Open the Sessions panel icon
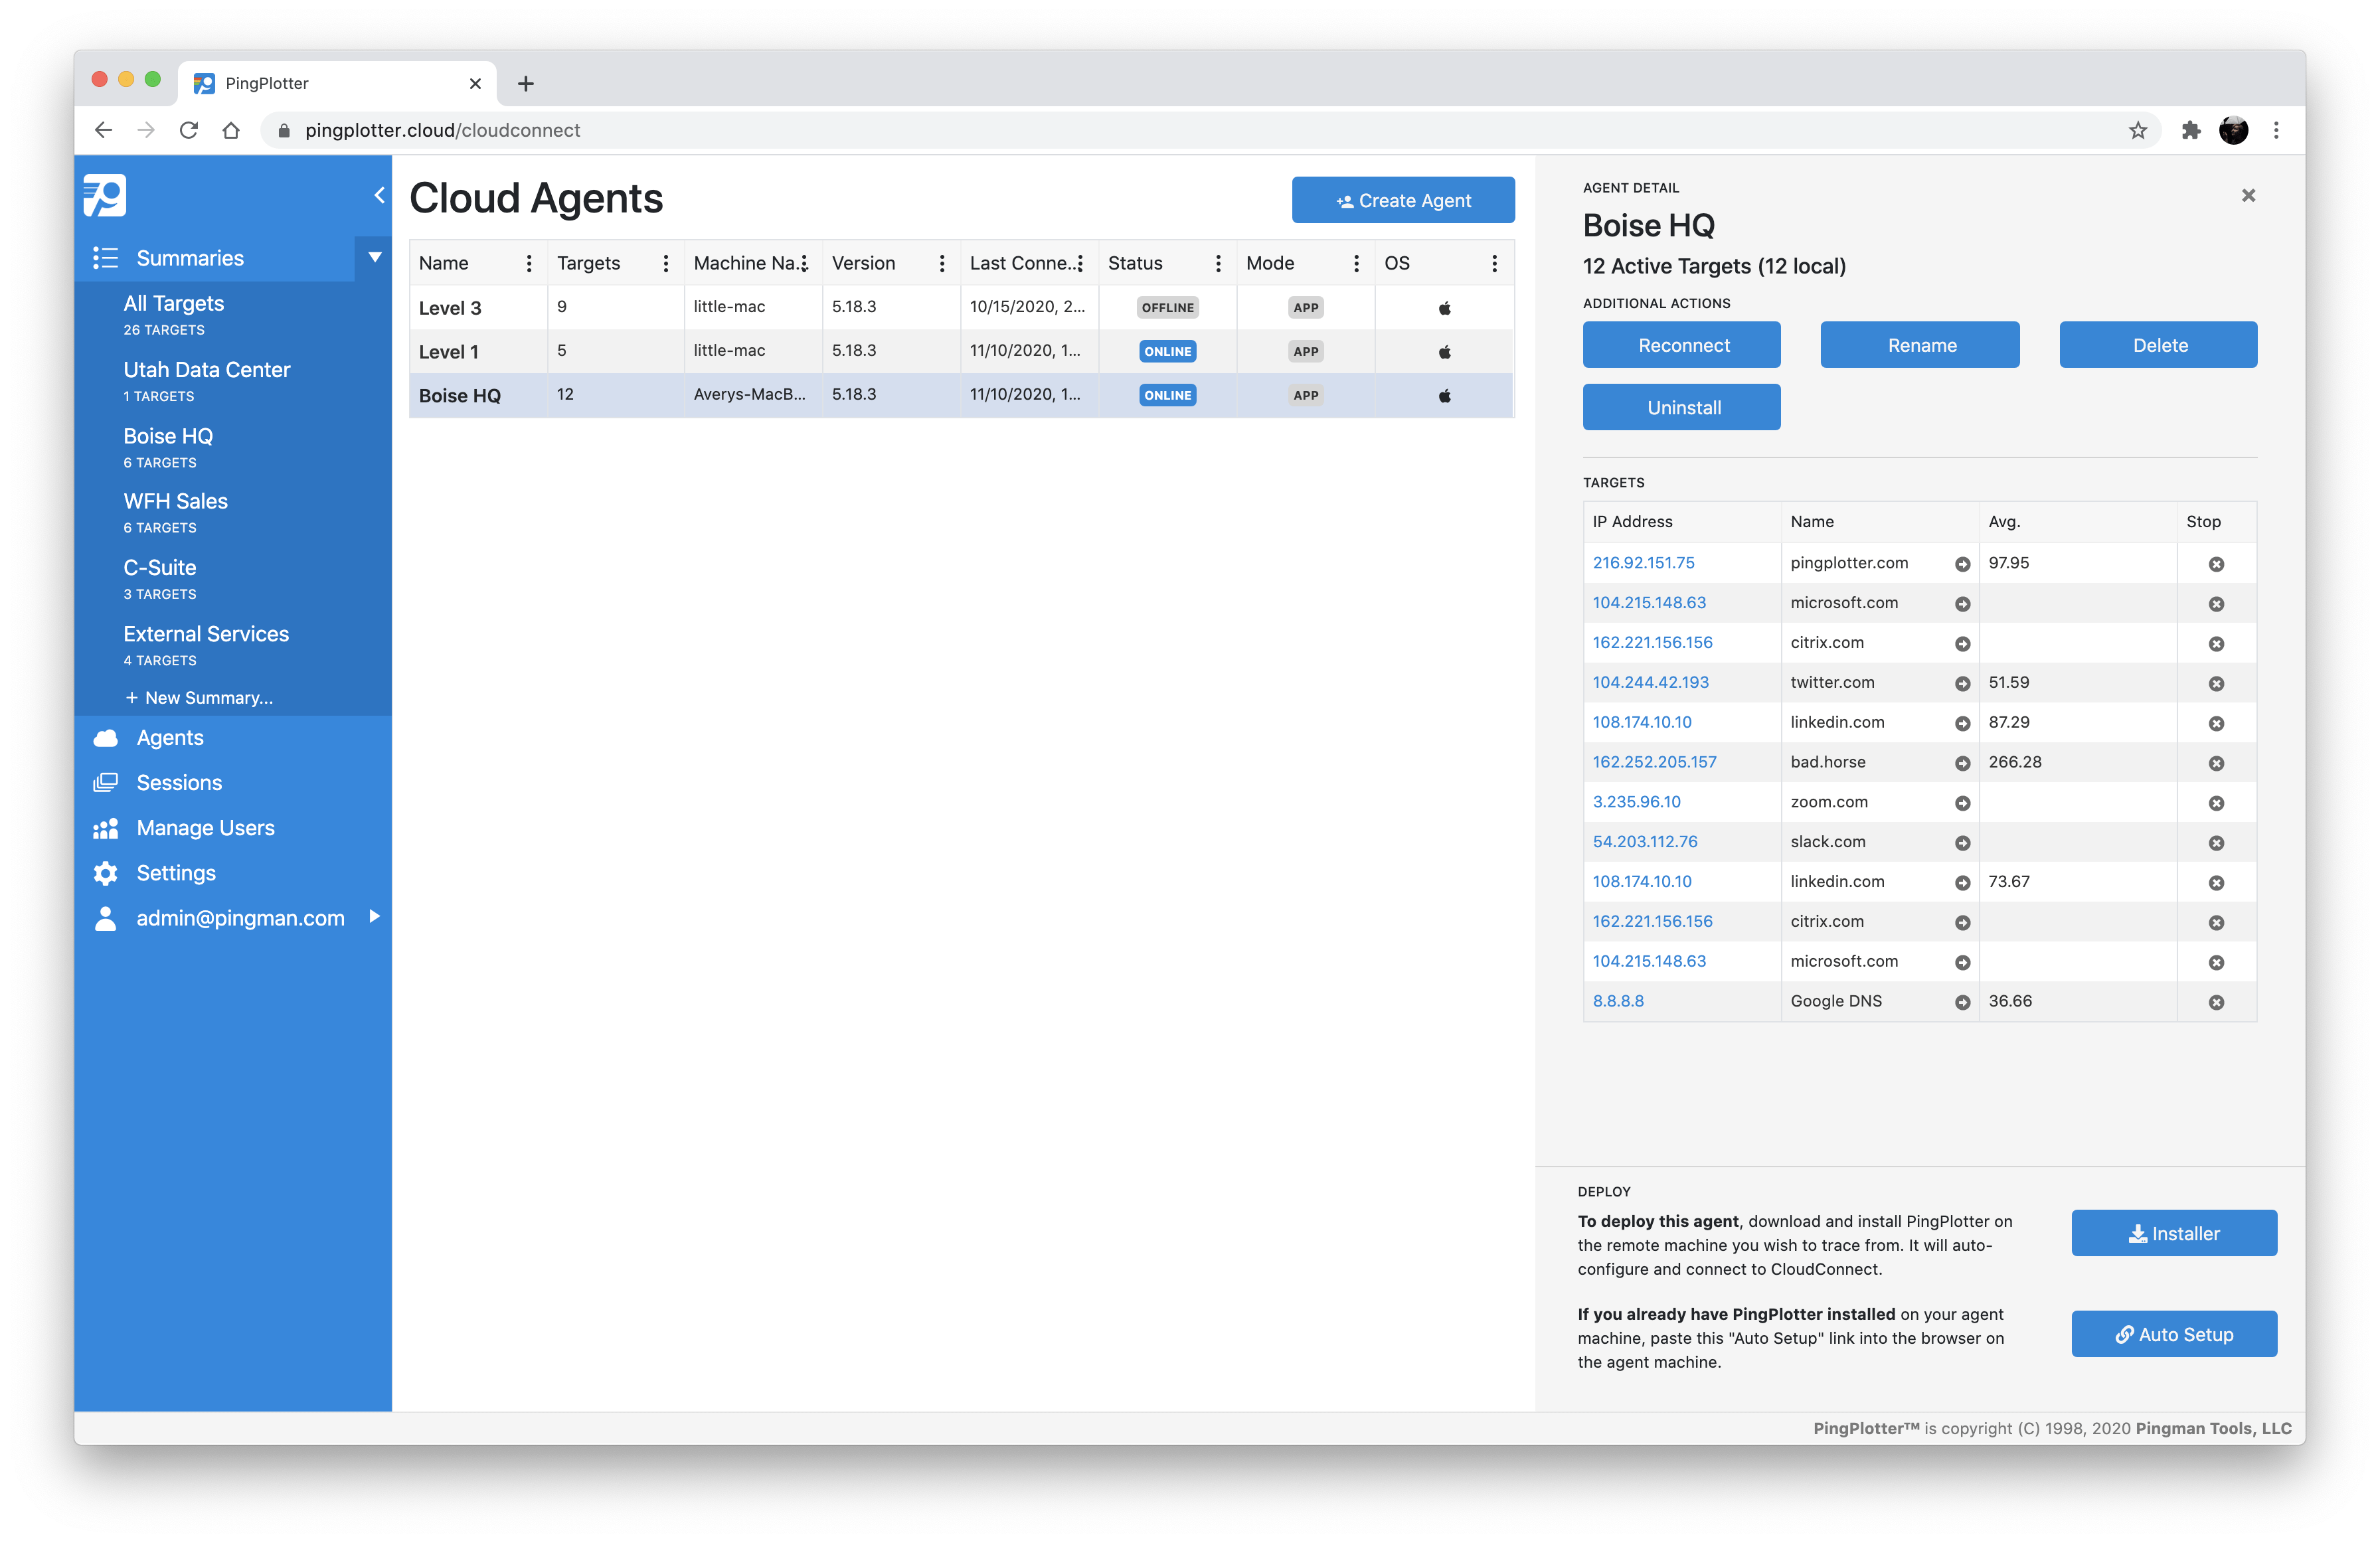 [x=107, y=782]
